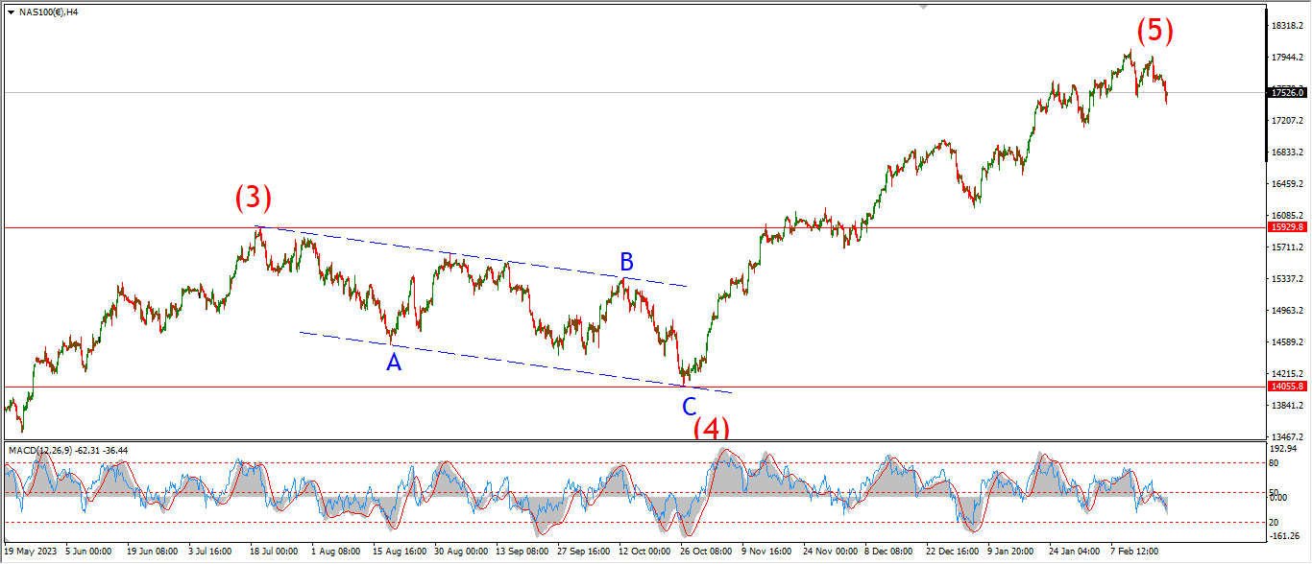Click the blue C wave label
The width and height of the screenshot is (1312, 564).
(689, 407)
